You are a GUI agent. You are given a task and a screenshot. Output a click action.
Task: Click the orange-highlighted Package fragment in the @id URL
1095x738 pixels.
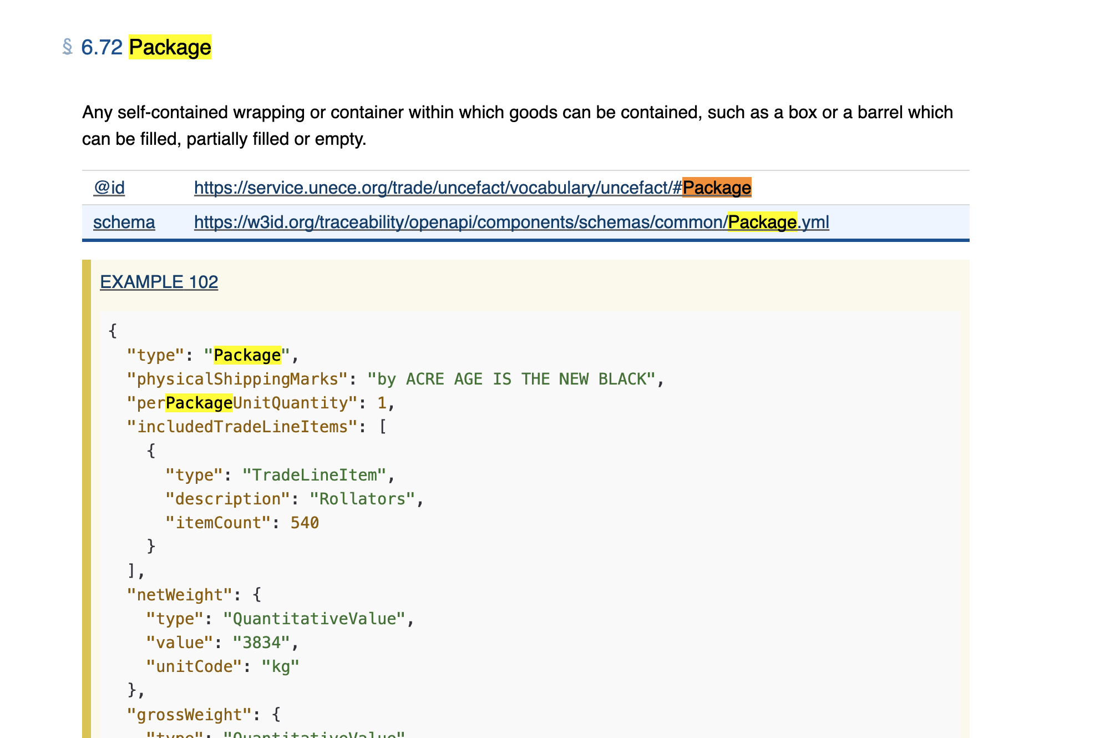point(717,188)
